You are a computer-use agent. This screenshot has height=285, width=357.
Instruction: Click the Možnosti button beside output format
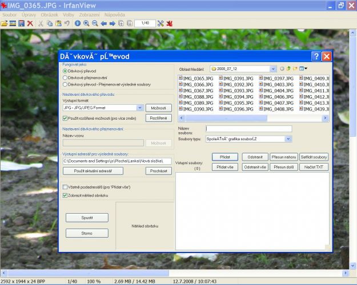158,108
